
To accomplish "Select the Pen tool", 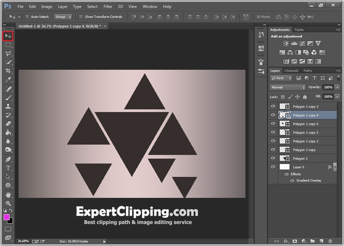I will [x=8, y=159].
